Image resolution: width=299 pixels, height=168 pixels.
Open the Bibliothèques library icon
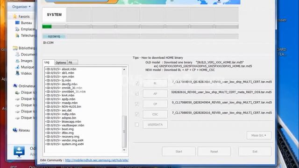[x=15, y=48]
